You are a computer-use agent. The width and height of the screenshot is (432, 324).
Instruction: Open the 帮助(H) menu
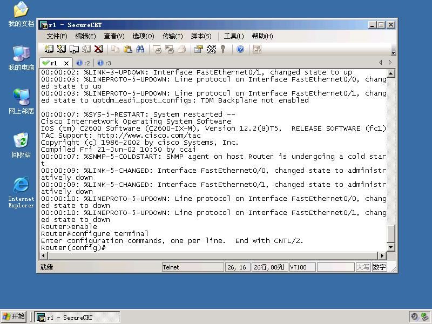(x=262, y=36)
